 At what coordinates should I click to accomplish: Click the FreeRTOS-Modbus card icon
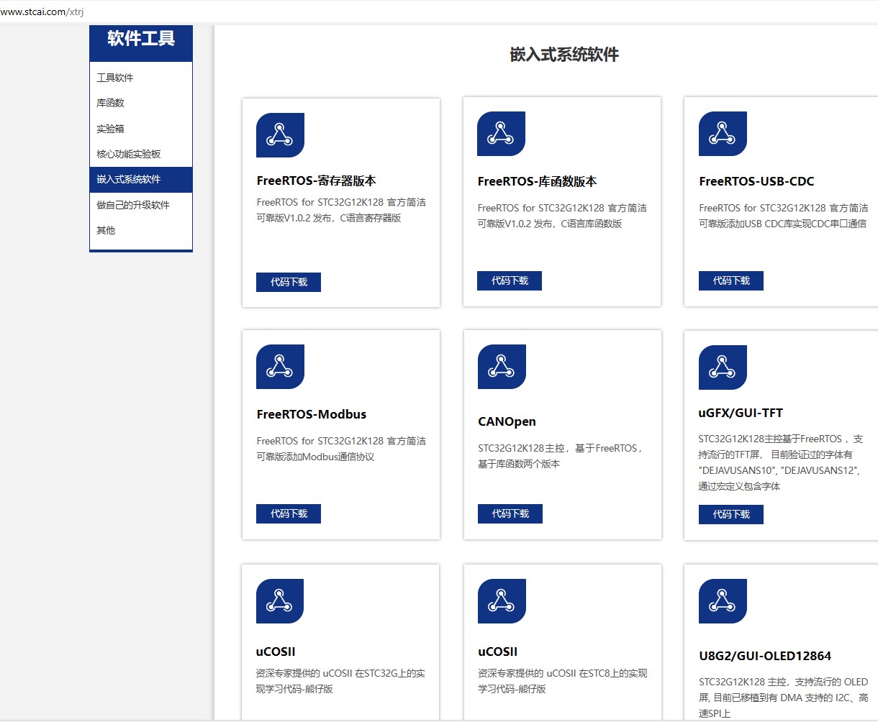click(x=280, y=367)
